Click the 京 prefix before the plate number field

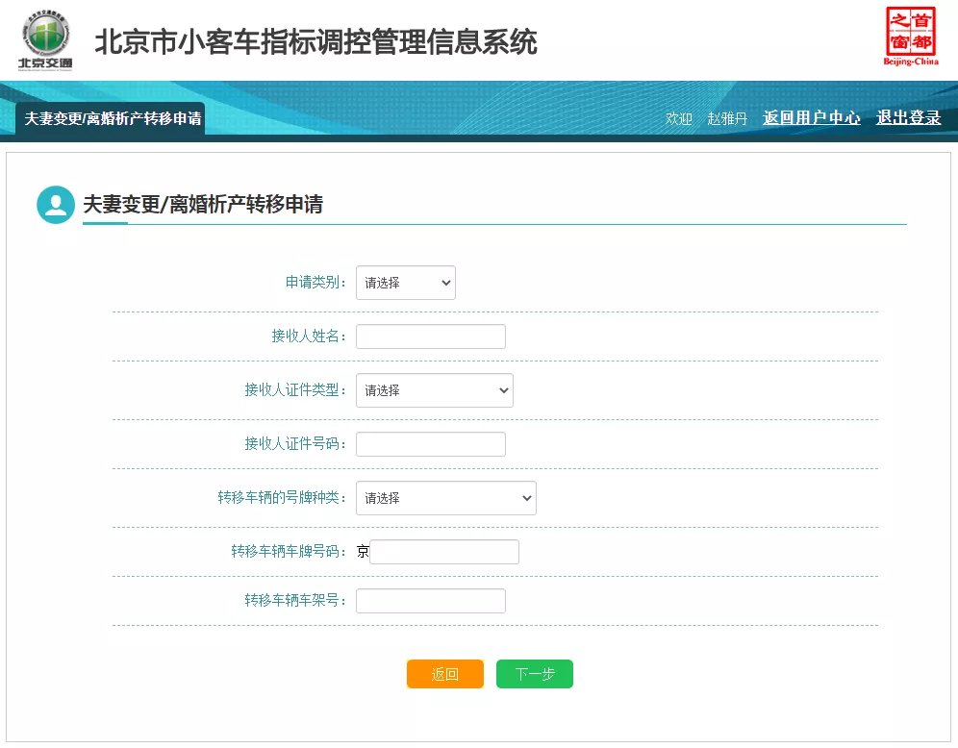pos(363,552)
